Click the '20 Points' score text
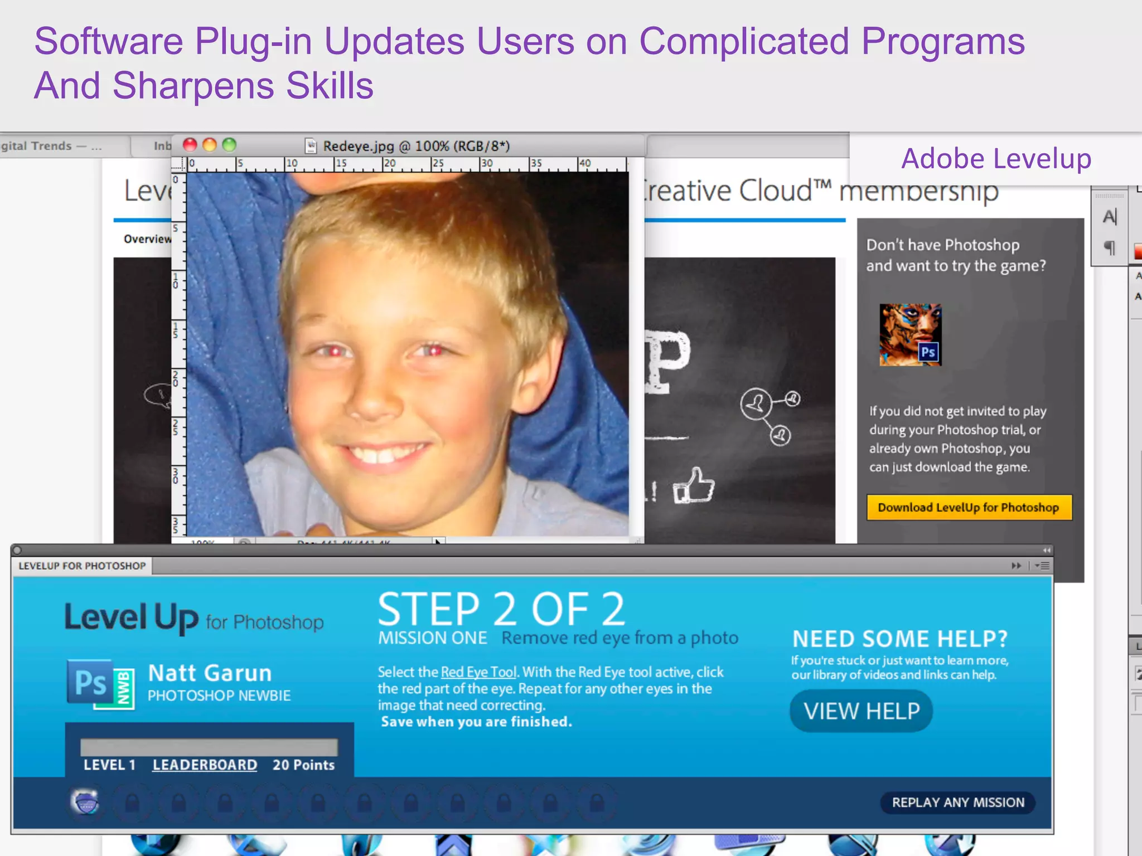1142x856 pixels. (x=303, y=765)
